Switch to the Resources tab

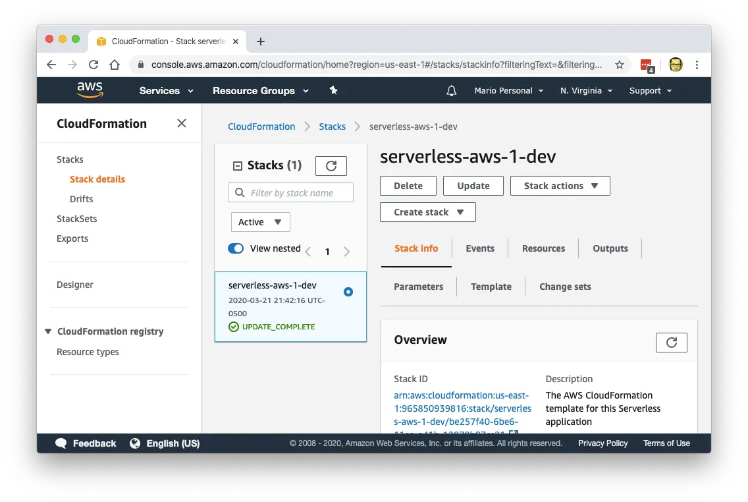pos(543,248)
